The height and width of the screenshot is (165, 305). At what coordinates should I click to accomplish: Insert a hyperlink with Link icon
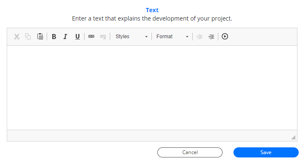(91, 37)
